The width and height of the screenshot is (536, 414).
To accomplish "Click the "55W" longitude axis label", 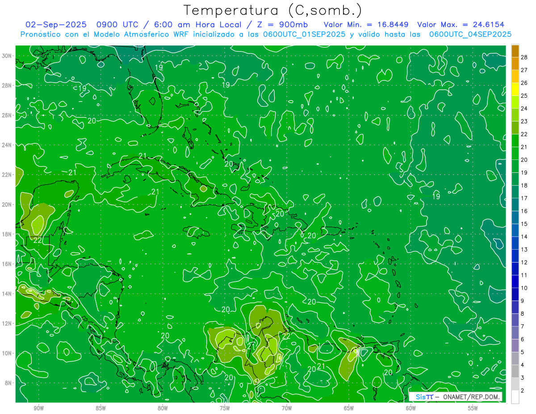I will point(473,408).
